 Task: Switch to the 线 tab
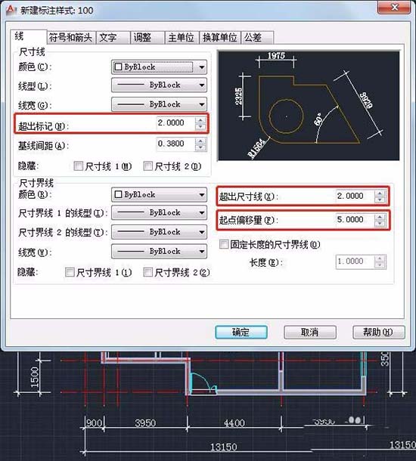(28, 36)
